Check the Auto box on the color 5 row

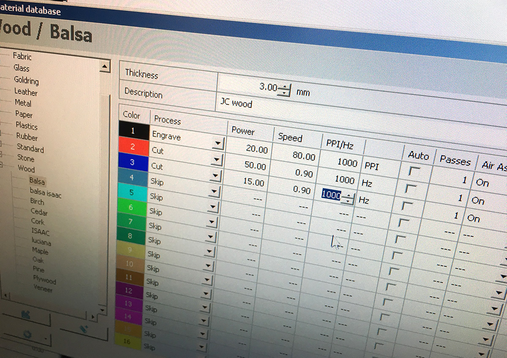(401, 239)
